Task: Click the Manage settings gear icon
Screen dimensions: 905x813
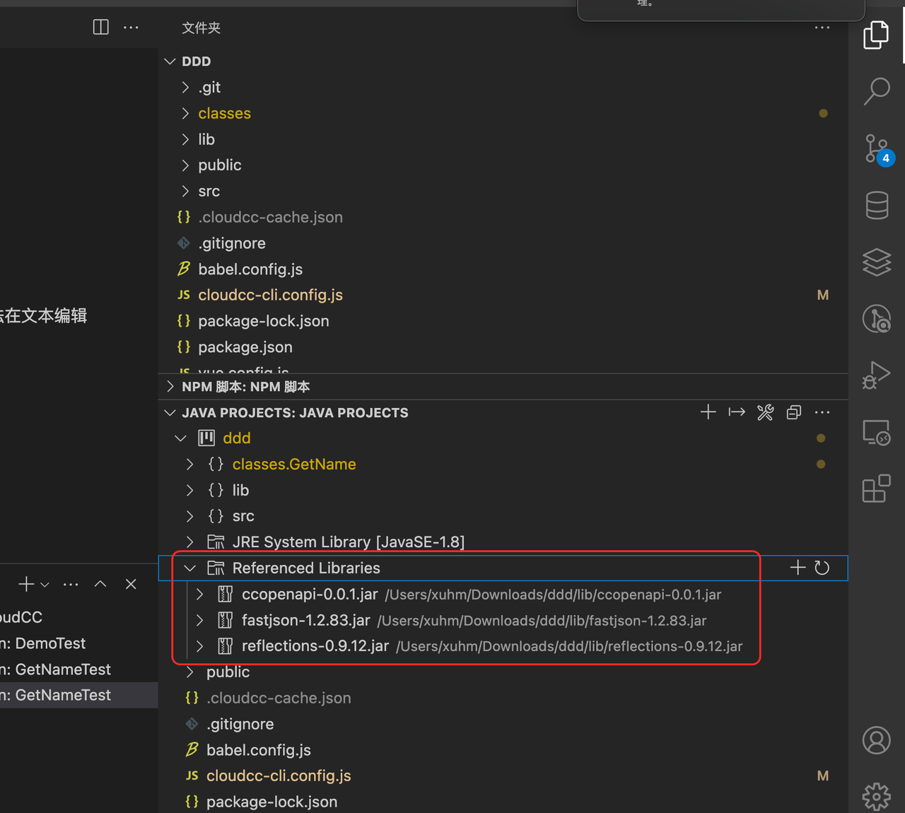Action: [x=877, y=796]
